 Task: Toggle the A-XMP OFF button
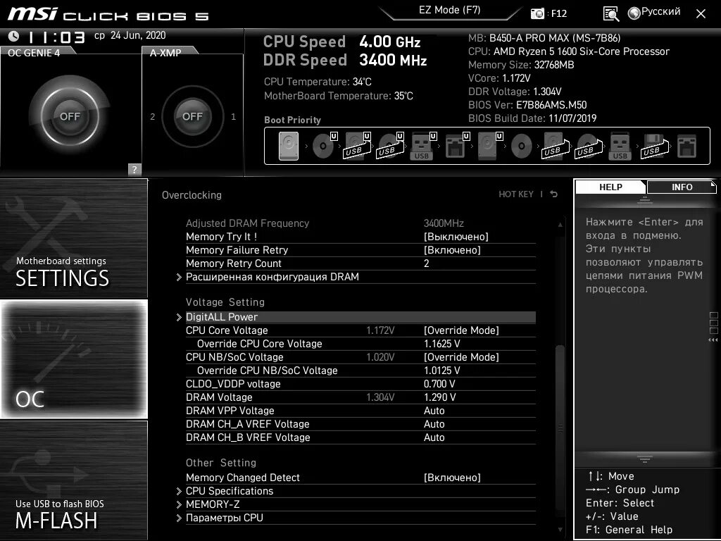click(193, 116)
